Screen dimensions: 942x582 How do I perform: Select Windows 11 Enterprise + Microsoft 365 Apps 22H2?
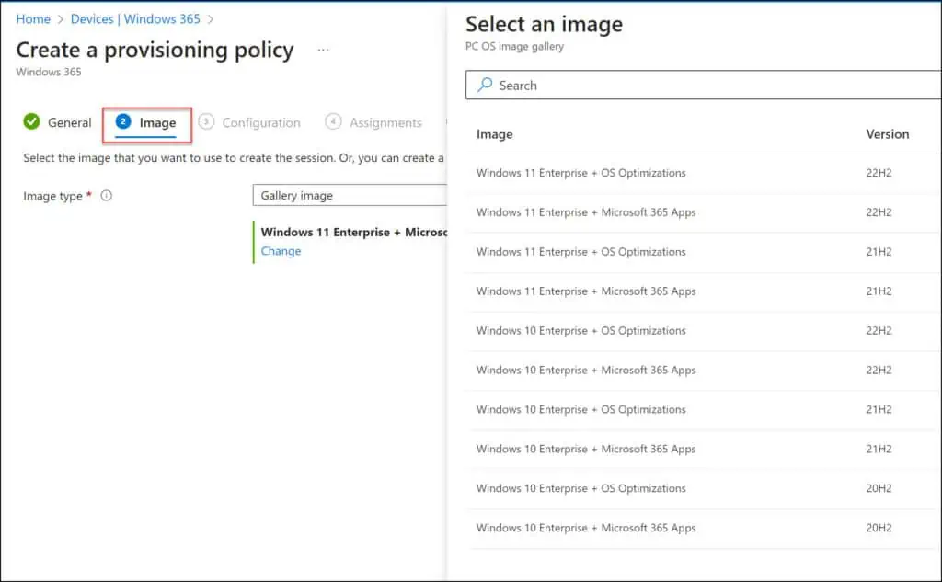703,212
